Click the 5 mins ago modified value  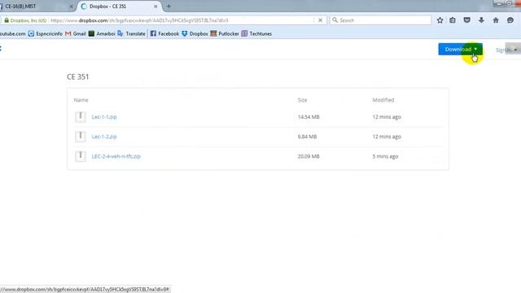385,156
